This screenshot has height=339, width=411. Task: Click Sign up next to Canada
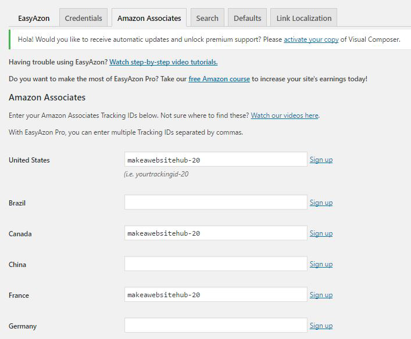click(321, 233)
